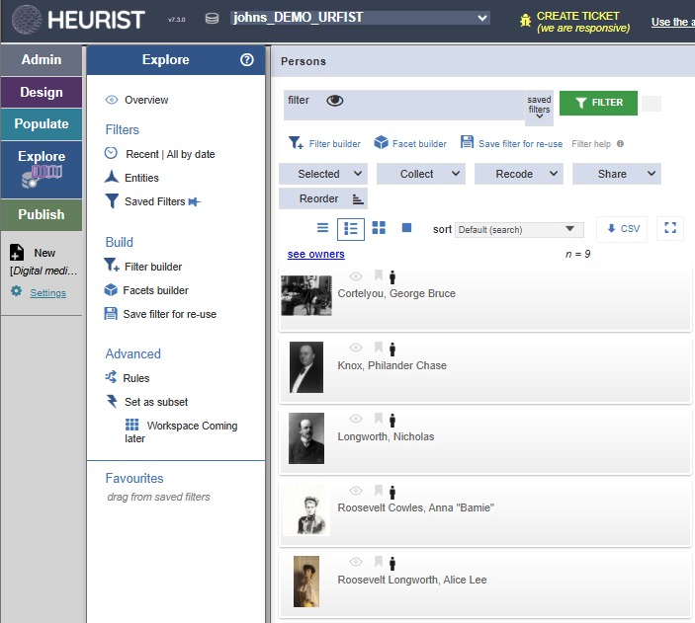Image resolution: width=695 pixels, height=623 pixels.
Task: Click the cube icon beside Facet builder in toolbar
Action: click(x=381, y=142)
